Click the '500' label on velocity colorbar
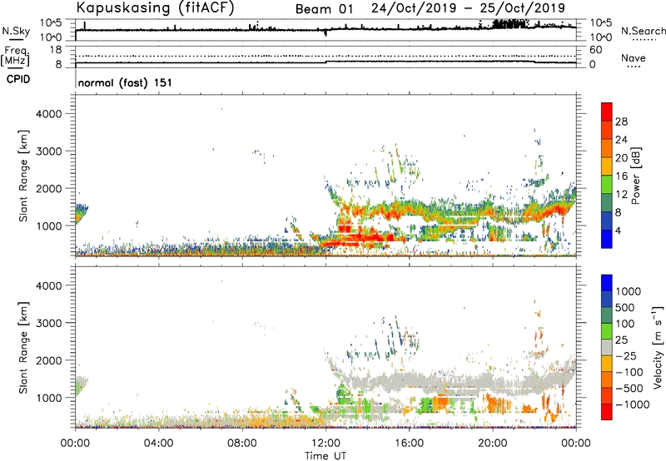Screen dimensions: 666x461 [x=624, y=308]
